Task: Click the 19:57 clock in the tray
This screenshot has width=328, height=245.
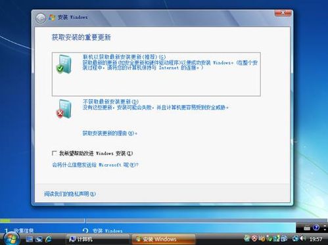Action: [316, 239]
